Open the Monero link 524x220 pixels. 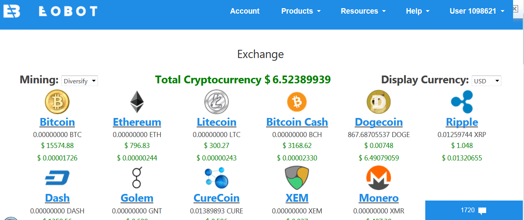coord(378,198)
